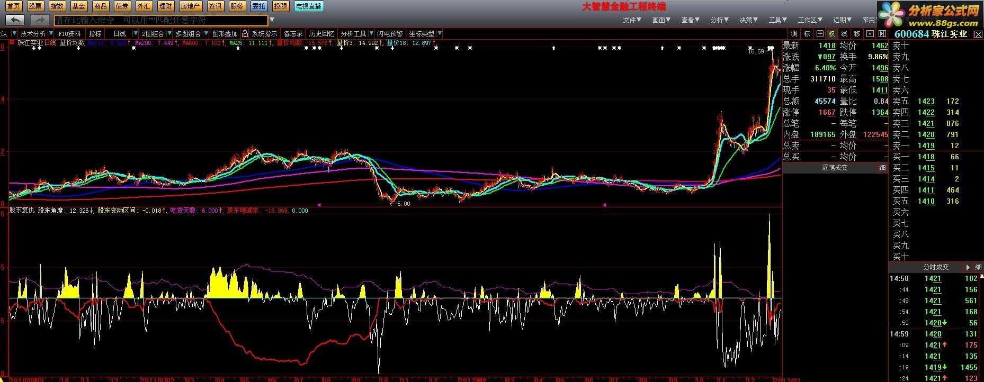Click the 分时成交 tab

pyautogui.click(x=936, y=267)
